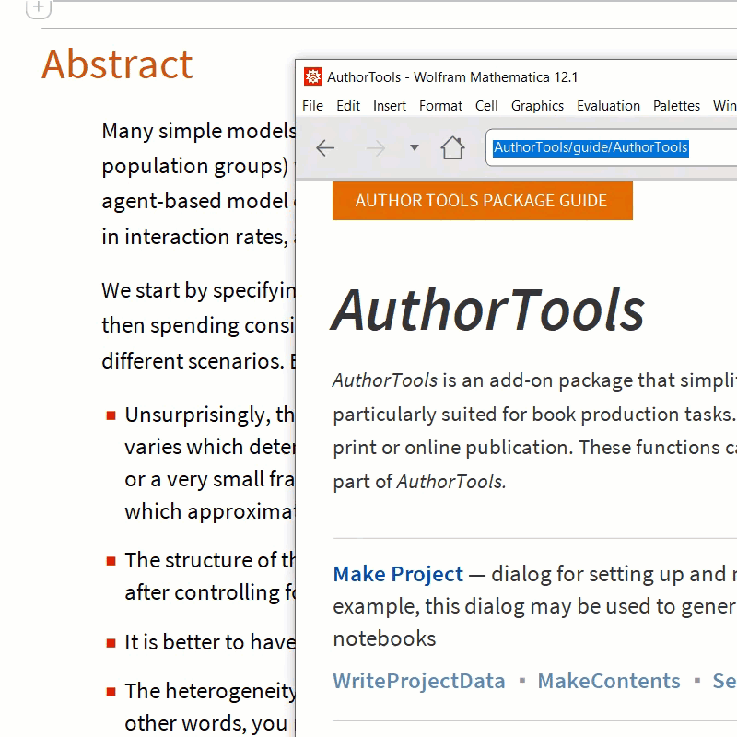Click the title bar text 'AuthorTools - Wolfram Mathematica 12.1'
This screenshot has width=737, height=737.
pos(452,77)
